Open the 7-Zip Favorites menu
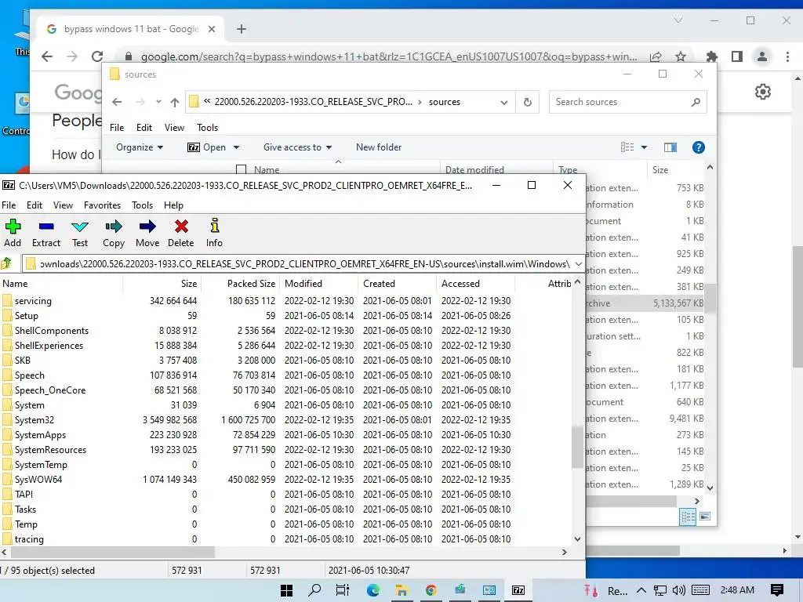Viewport: 803px width, 602px height. (x=103, y=205)
